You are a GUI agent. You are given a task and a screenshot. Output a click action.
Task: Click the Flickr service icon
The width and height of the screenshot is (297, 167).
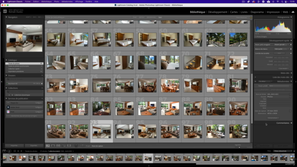click(x=8, y=112)
